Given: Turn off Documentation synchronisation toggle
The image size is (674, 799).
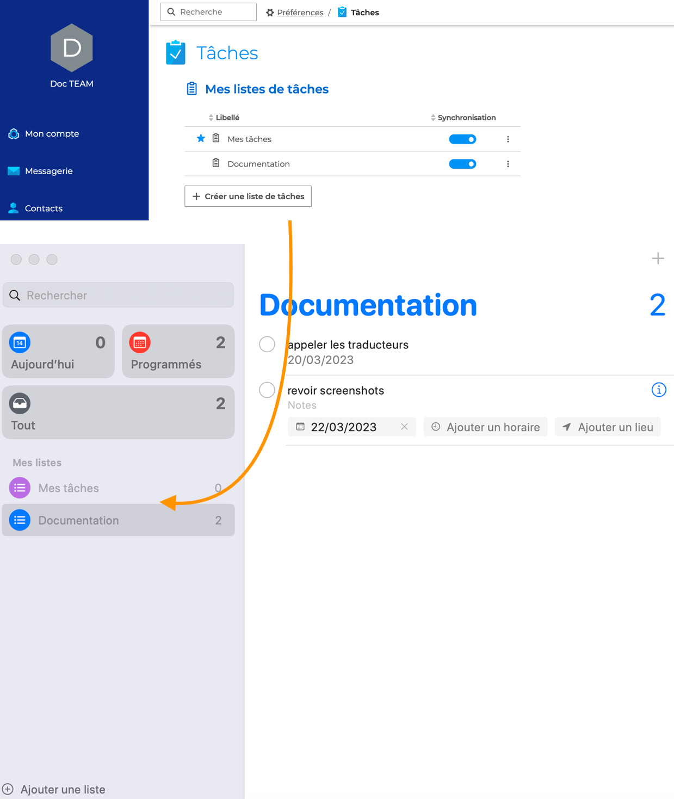Looking at the screenshot, I should pyautogui.click(x=462, y=164).
